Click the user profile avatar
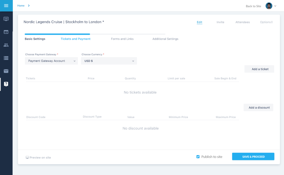284x175 pixels. [x=269, y=6]
